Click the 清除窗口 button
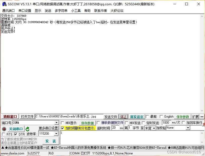The height and width of the screenshot is (156, 205). [x=10, y=117]
